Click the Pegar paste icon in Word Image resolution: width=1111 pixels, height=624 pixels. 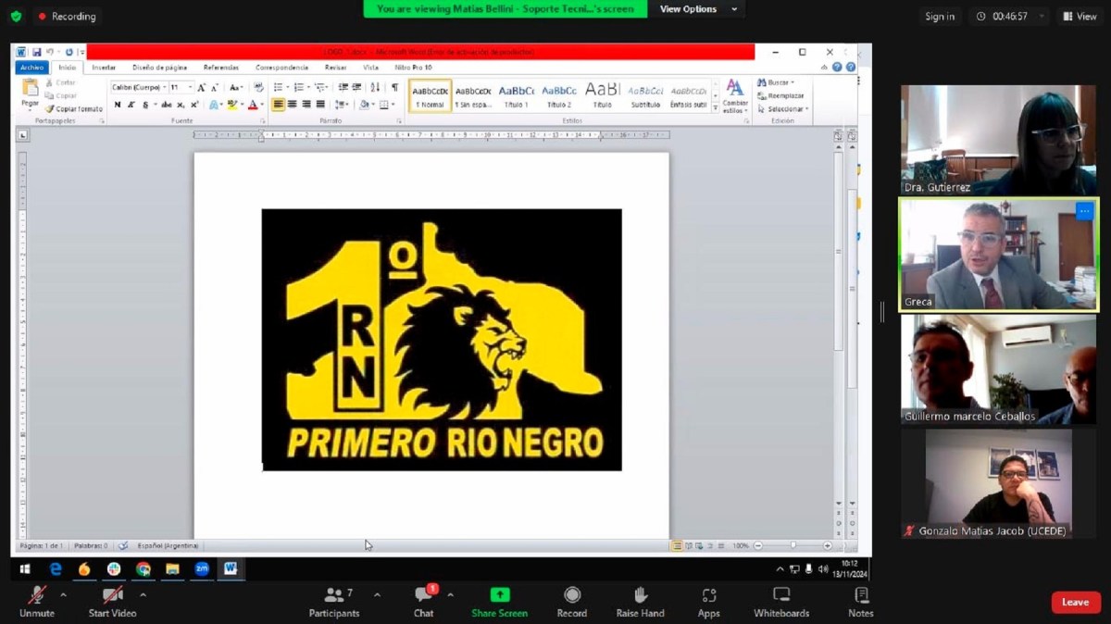coord(31,91)
